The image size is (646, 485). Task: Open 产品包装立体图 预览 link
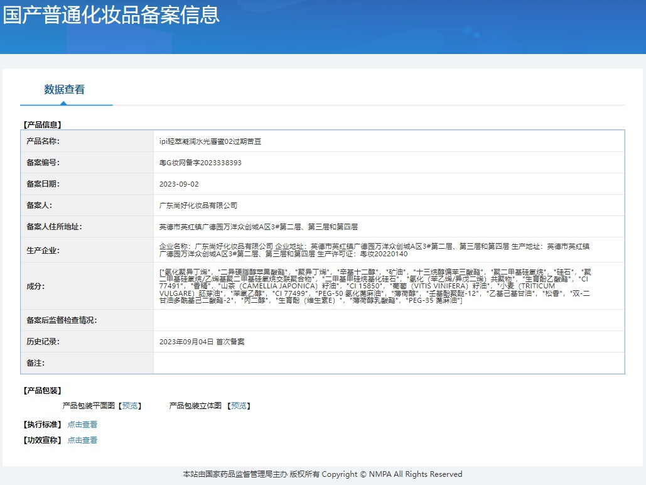click(x=239, y=406)
